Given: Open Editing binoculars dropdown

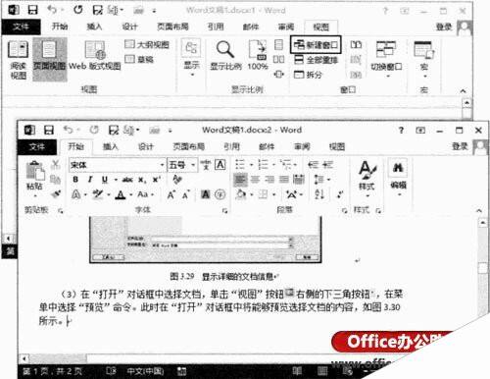Looking at the screenshot, I should [398, 179].
